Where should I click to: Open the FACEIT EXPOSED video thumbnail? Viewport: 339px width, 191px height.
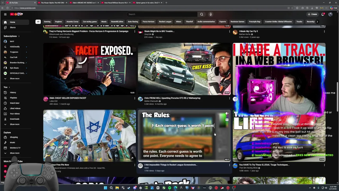click(90, 69)
